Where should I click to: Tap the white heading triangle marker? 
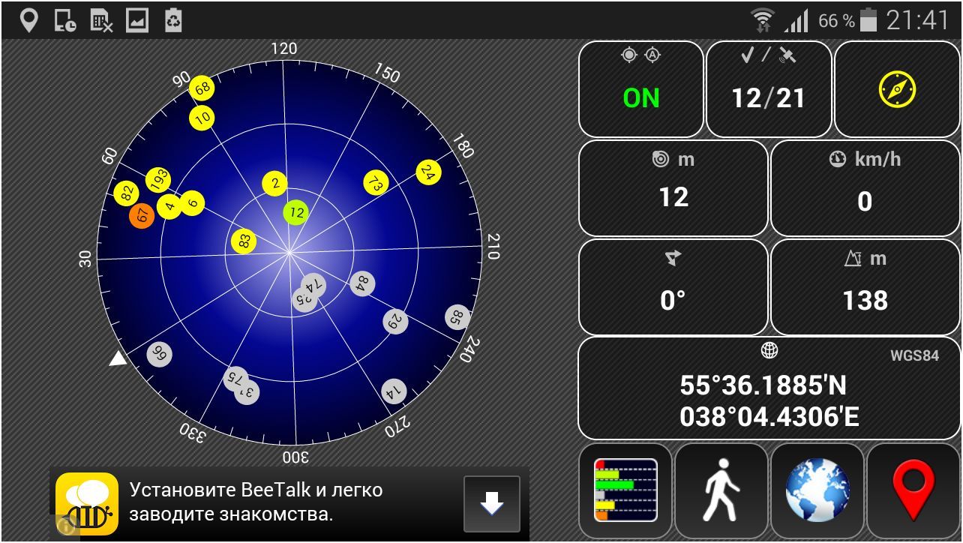[118, 359]
